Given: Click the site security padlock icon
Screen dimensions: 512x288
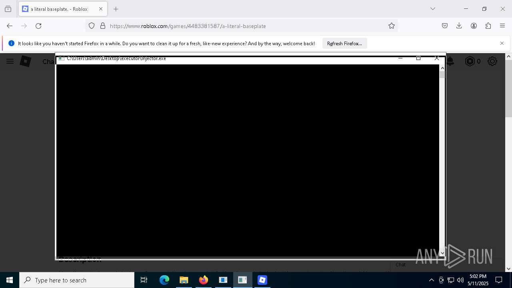Looking at the screenshot, I should [103, 26].
